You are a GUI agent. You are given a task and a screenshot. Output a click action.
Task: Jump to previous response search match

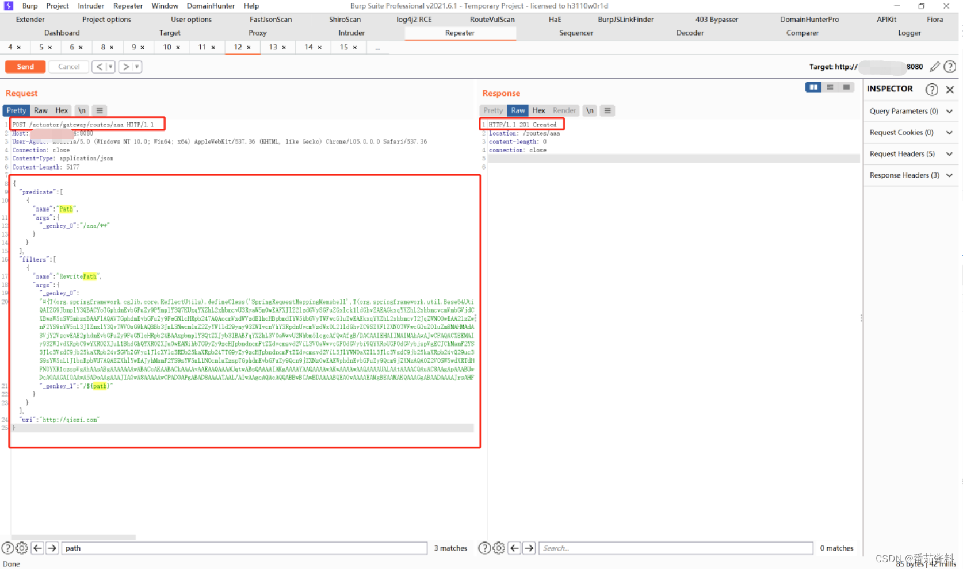(x=514, y=548)
